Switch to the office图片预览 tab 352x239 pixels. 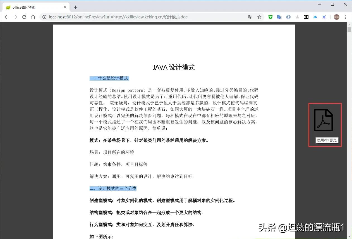pos(33,7)
